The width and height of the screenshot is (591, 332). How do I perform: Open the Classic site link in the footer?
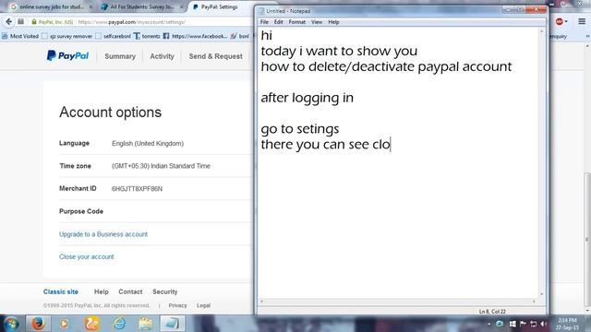[61, 291]
